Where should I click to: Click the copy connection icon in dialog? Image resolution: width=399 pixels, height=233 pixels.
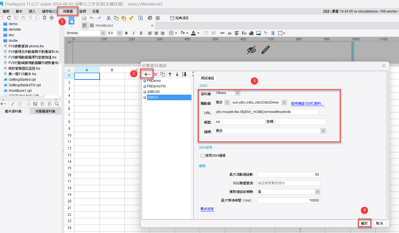tap(163, 74)
